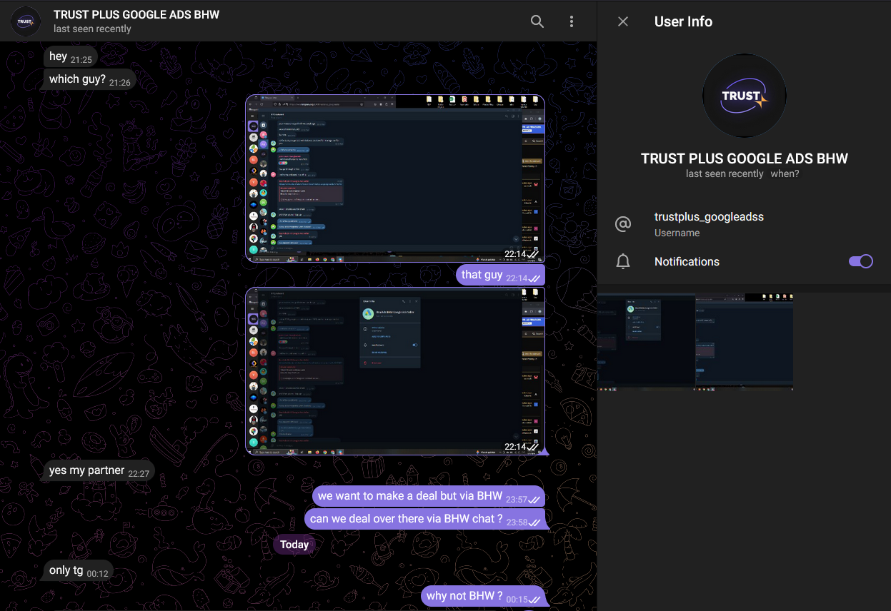Screen dimensions: 891x611
Task: Select the 'only tg' message
Action: coord(78,571)
